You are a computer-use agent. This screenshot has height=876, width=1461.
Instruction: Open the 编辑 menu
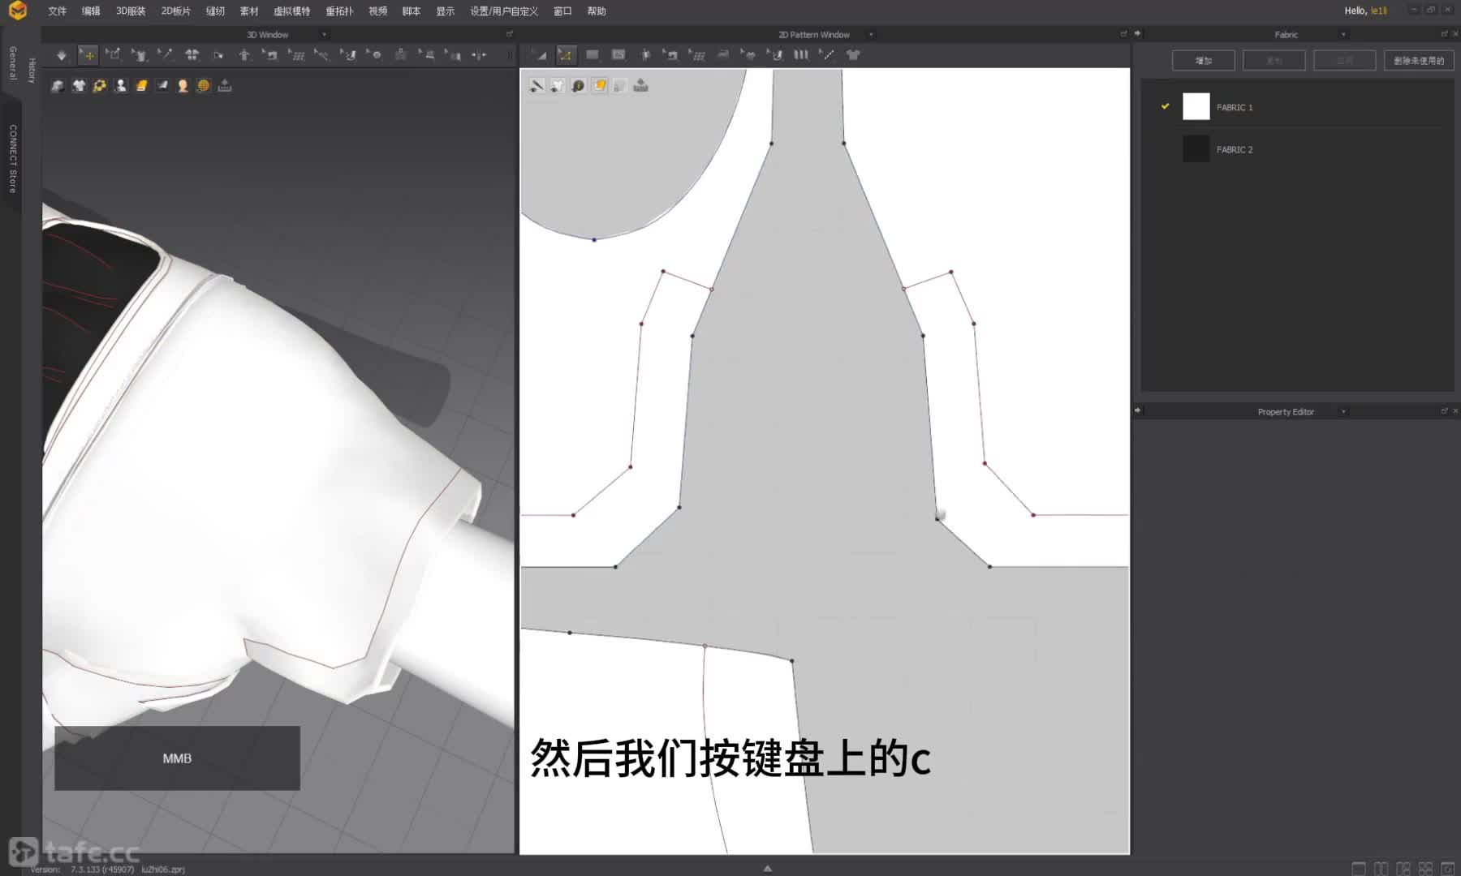point(91,11)
